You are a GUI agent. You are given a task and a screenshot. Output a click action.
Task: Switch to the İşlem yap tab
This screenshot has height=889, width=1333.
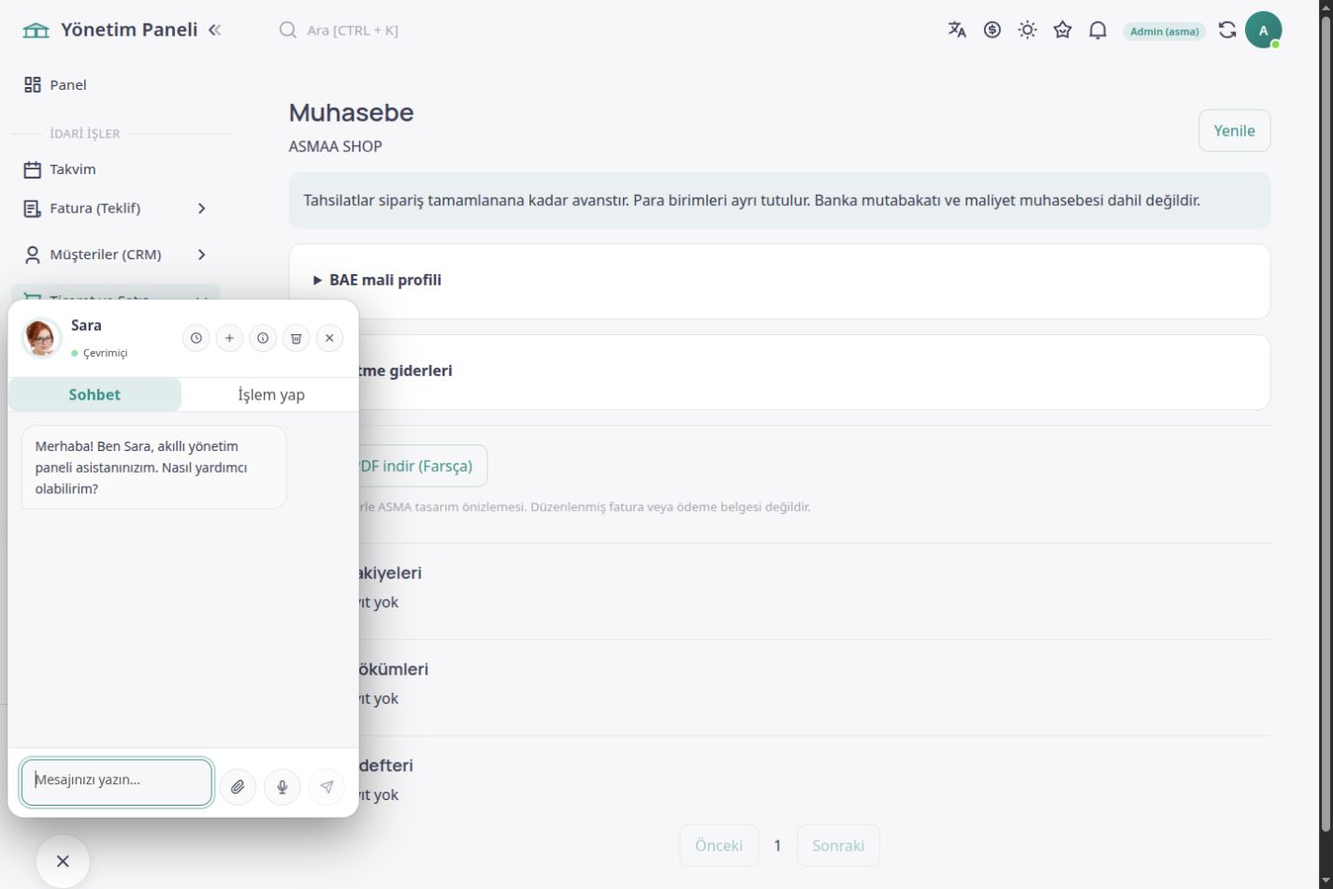271,394
